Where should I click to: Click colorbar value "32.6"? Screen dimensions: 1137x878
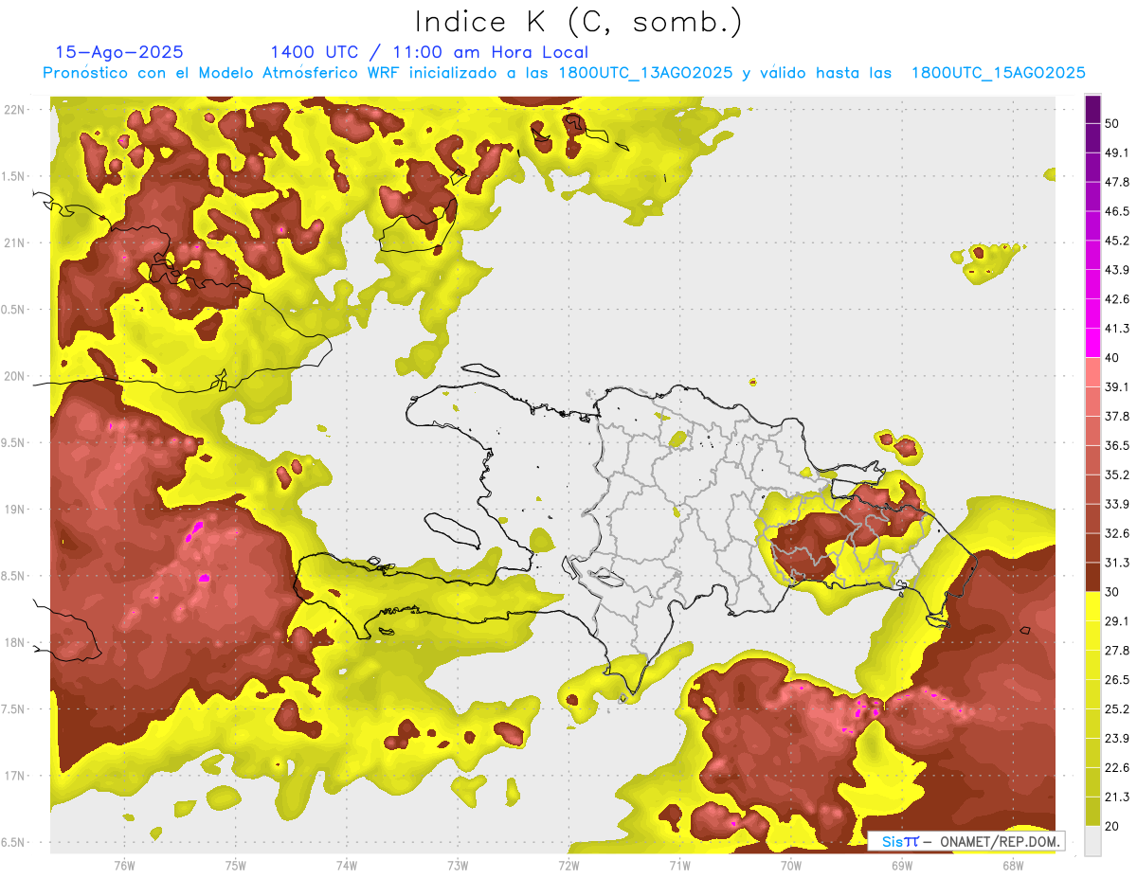1116,533
